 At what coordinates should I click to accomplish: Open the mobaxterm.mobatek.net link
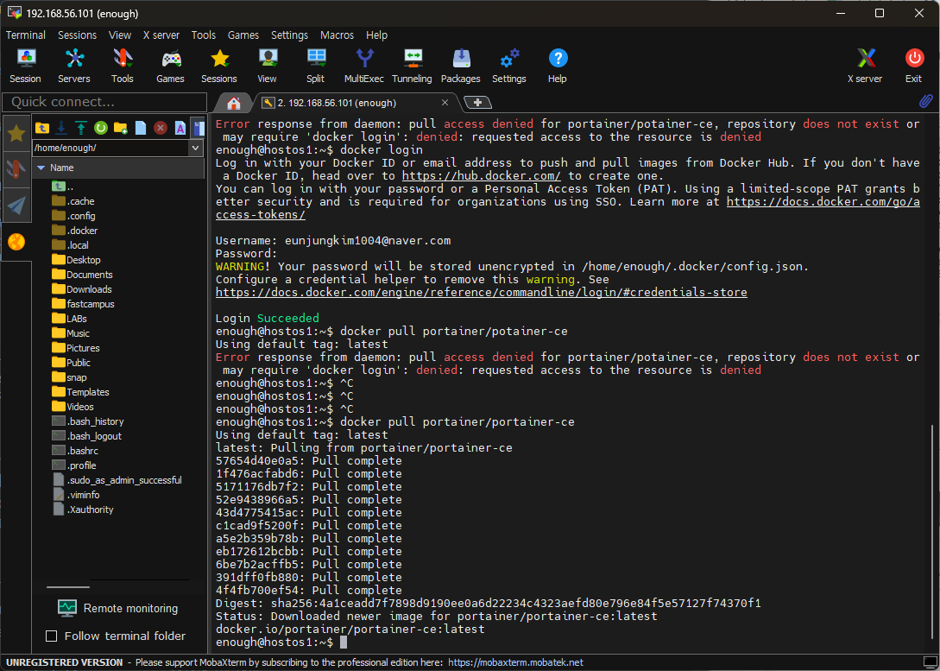click(x=515, y=662)
